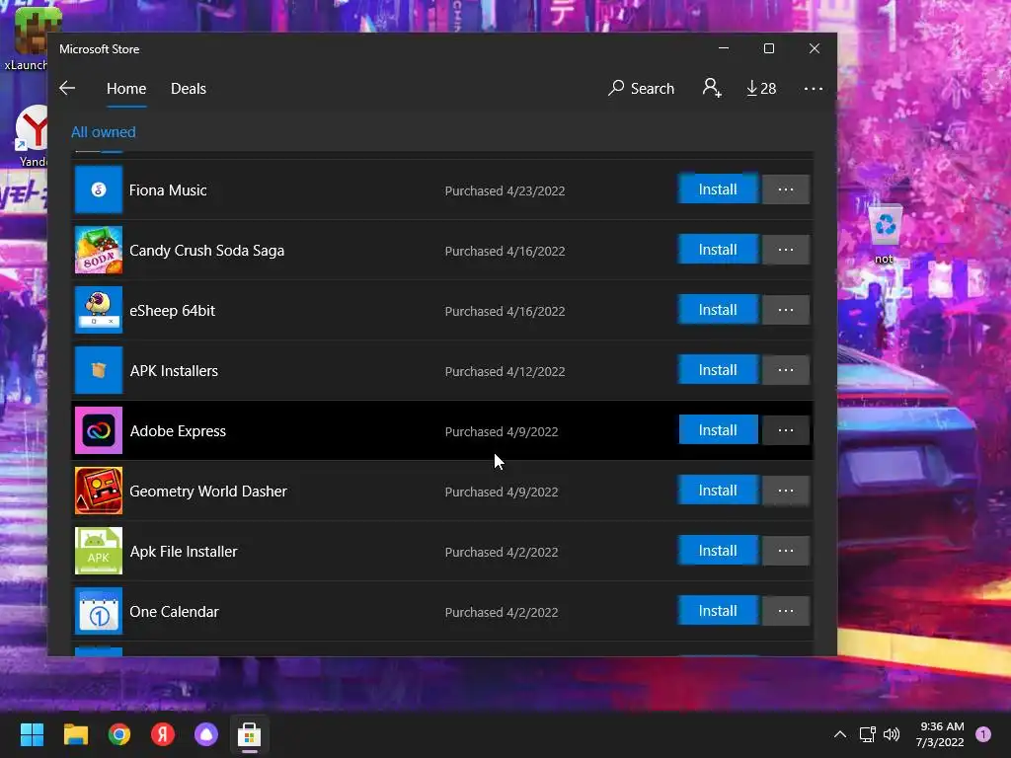Click Purchased 4/23/2022 date text
This screenshot has height=758, width=1011.
pyautogui.click(x=505, y=190)
